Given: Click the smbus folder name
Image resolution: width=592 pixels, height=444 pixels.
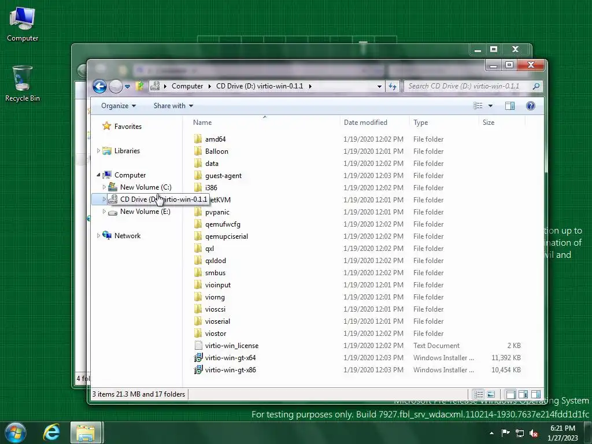Looking at the screenshot, I should click(215, 273).
